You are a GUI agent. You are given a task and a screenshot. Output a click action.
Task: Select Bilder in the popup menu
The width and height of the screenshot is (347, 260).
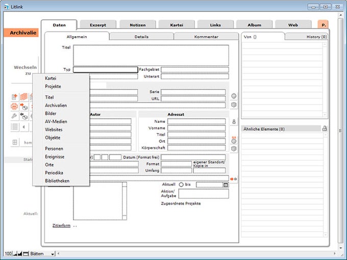coord(51,113)
